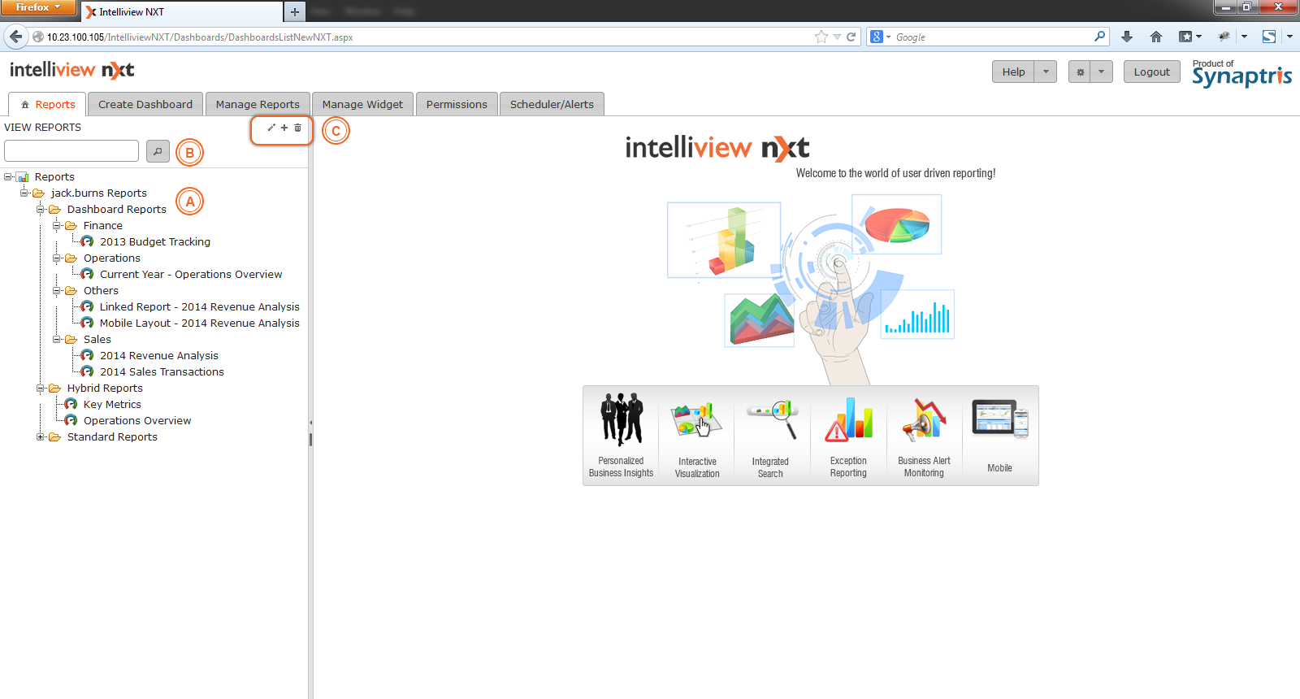Click the bookmark star icon in address bar
Screen dimensions: 1300x699
[821, 37]
